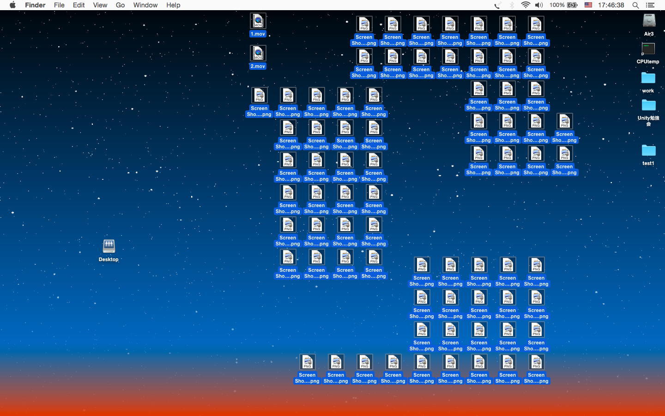The image size is (665, 416).
Task: Open the volume control in menu bar
Action: pos(539,5)
